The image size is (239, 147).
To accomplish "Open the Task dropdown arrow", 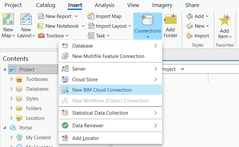I will [108, 36].
